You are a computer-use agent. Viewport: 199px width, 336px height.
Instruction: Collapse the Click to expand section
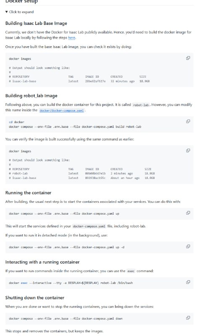click(x=19, y=12)
